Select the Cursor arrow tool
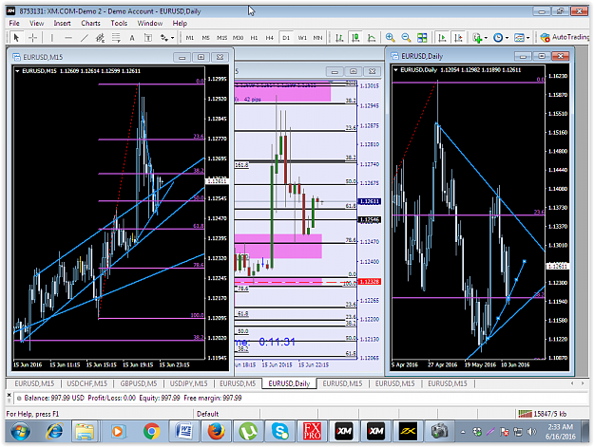Screen dimensions: 594x447 pyautogui.click(x=16, y=37)
